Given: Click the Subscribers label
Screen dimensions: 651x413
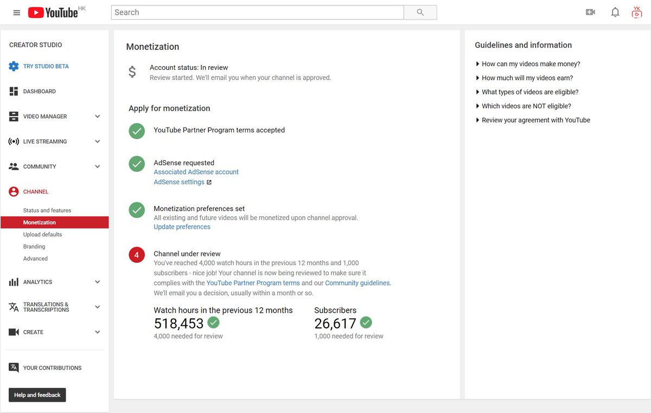Looking at the screenshot, I should pos(336,311).
